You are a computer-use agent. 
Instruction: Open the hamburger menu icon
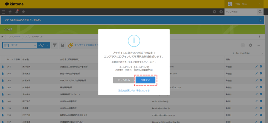click(x=3, y=12)
